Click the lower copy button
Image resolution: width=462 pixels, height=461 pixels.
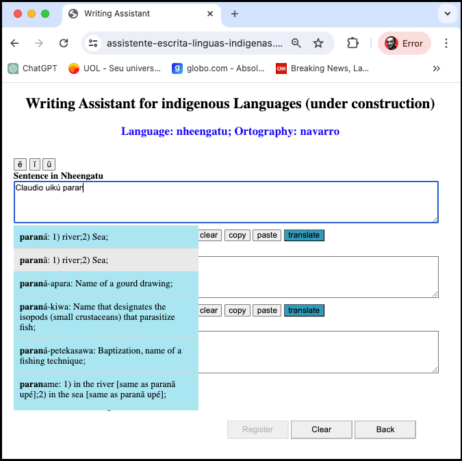click(x=238, y=310)
